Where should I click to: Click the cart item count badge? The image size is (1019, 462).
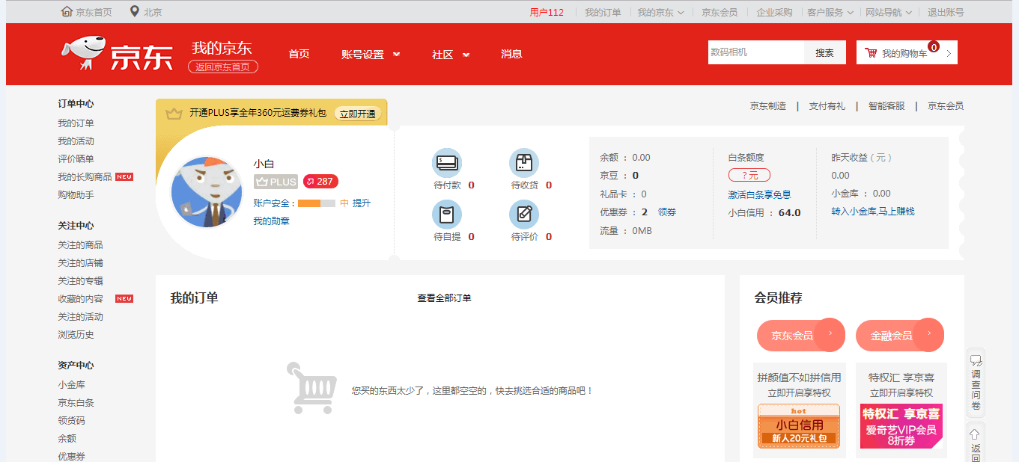934,47
